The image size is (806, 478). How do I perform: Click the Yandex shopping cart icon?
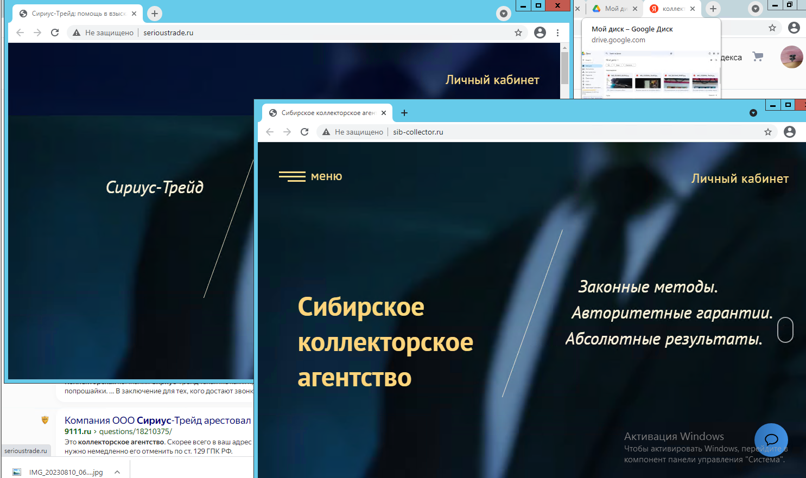pyautogui.click(x=758, y=56)
